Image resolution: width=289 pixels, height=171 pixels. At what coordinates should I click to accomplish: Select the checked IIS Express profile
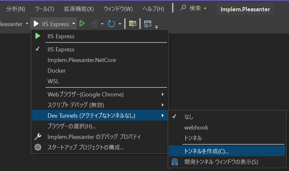[x=100, y=50]
